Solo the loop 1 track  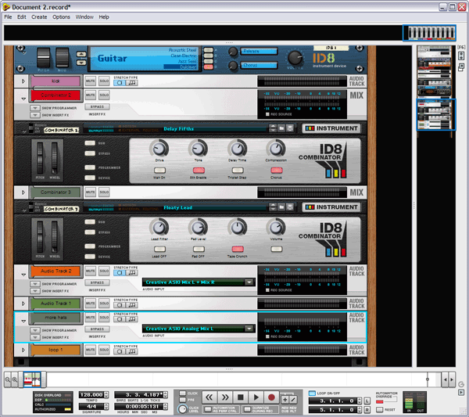tap(104, 350)
